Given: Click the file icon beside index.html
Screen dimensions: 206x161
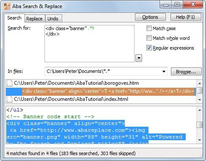Looking at the screenshot, I should (x=9, y=99).
